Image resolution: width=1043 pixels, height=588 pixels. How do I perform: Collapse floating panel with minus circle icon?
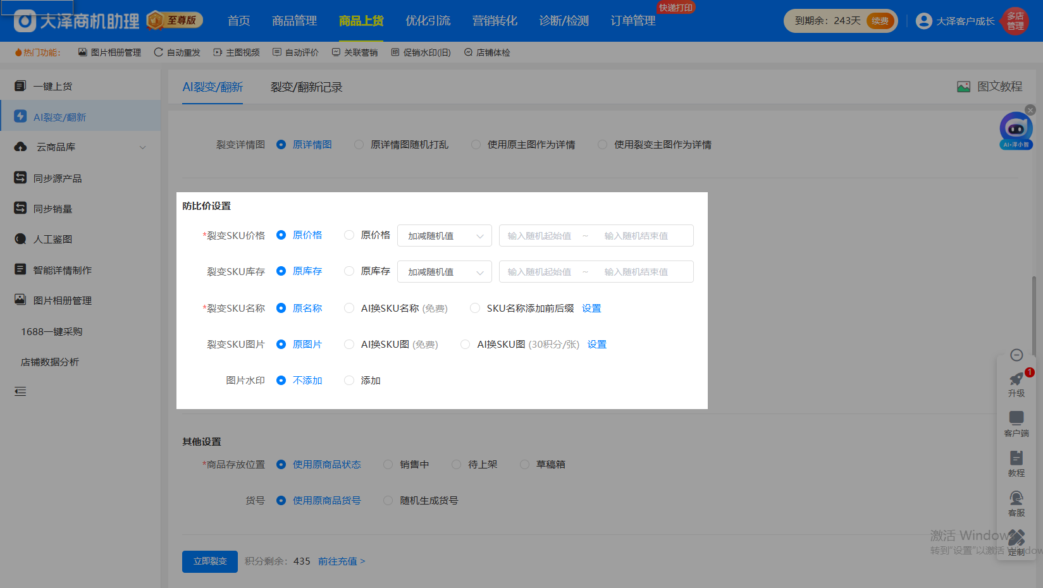pos(1016,355)
